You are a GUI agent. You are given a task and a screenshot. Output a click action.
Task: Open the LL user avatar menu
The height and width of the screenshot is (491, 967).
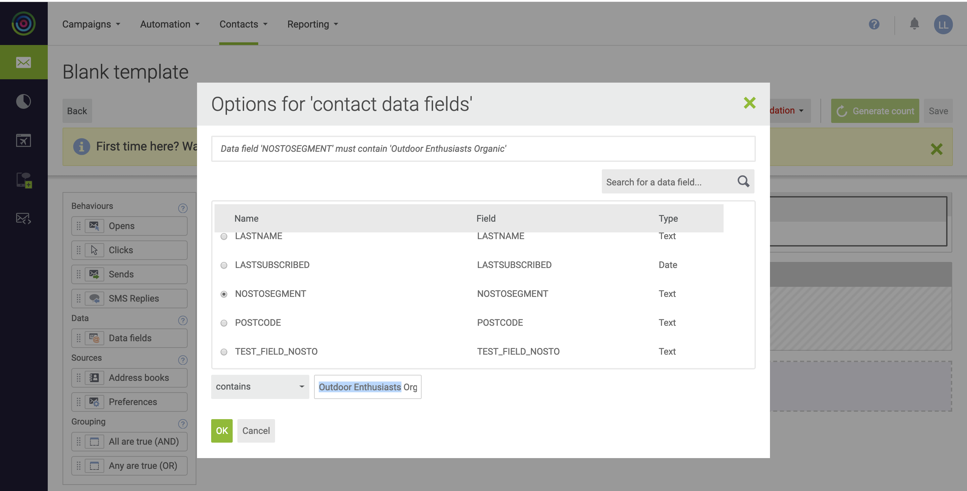point(943,25)
